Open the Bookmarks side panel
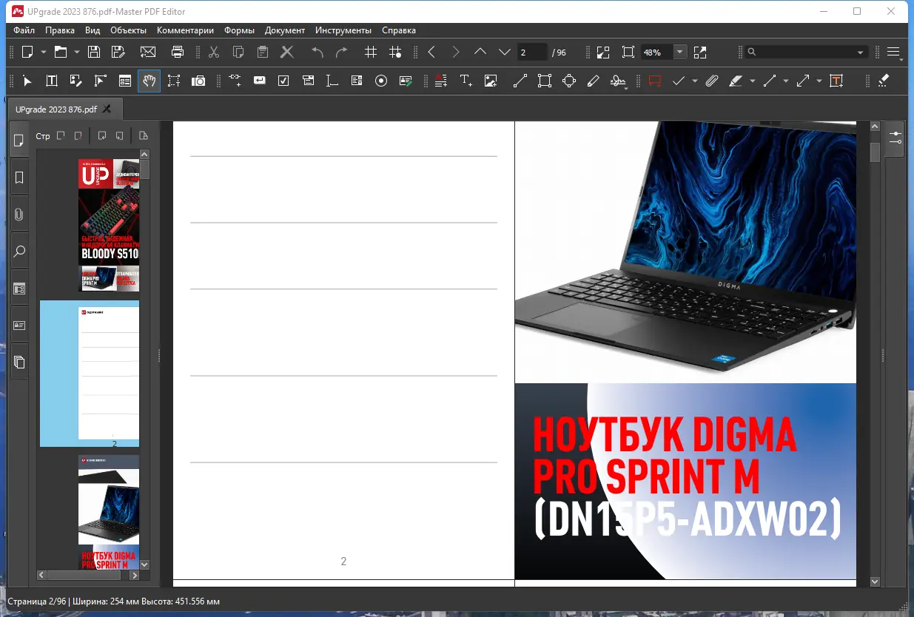This screenshot has width=914, height=617. pyautogui.click(x=19, y=178)
